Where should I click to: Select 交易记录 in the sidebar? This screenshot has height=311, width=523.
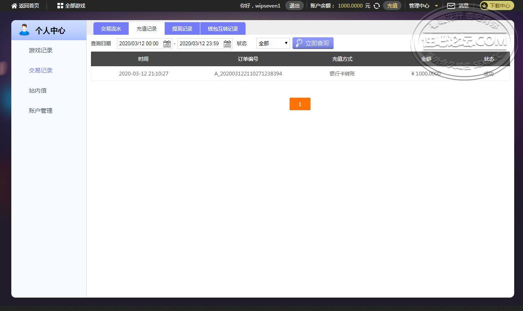pos(41,70)
